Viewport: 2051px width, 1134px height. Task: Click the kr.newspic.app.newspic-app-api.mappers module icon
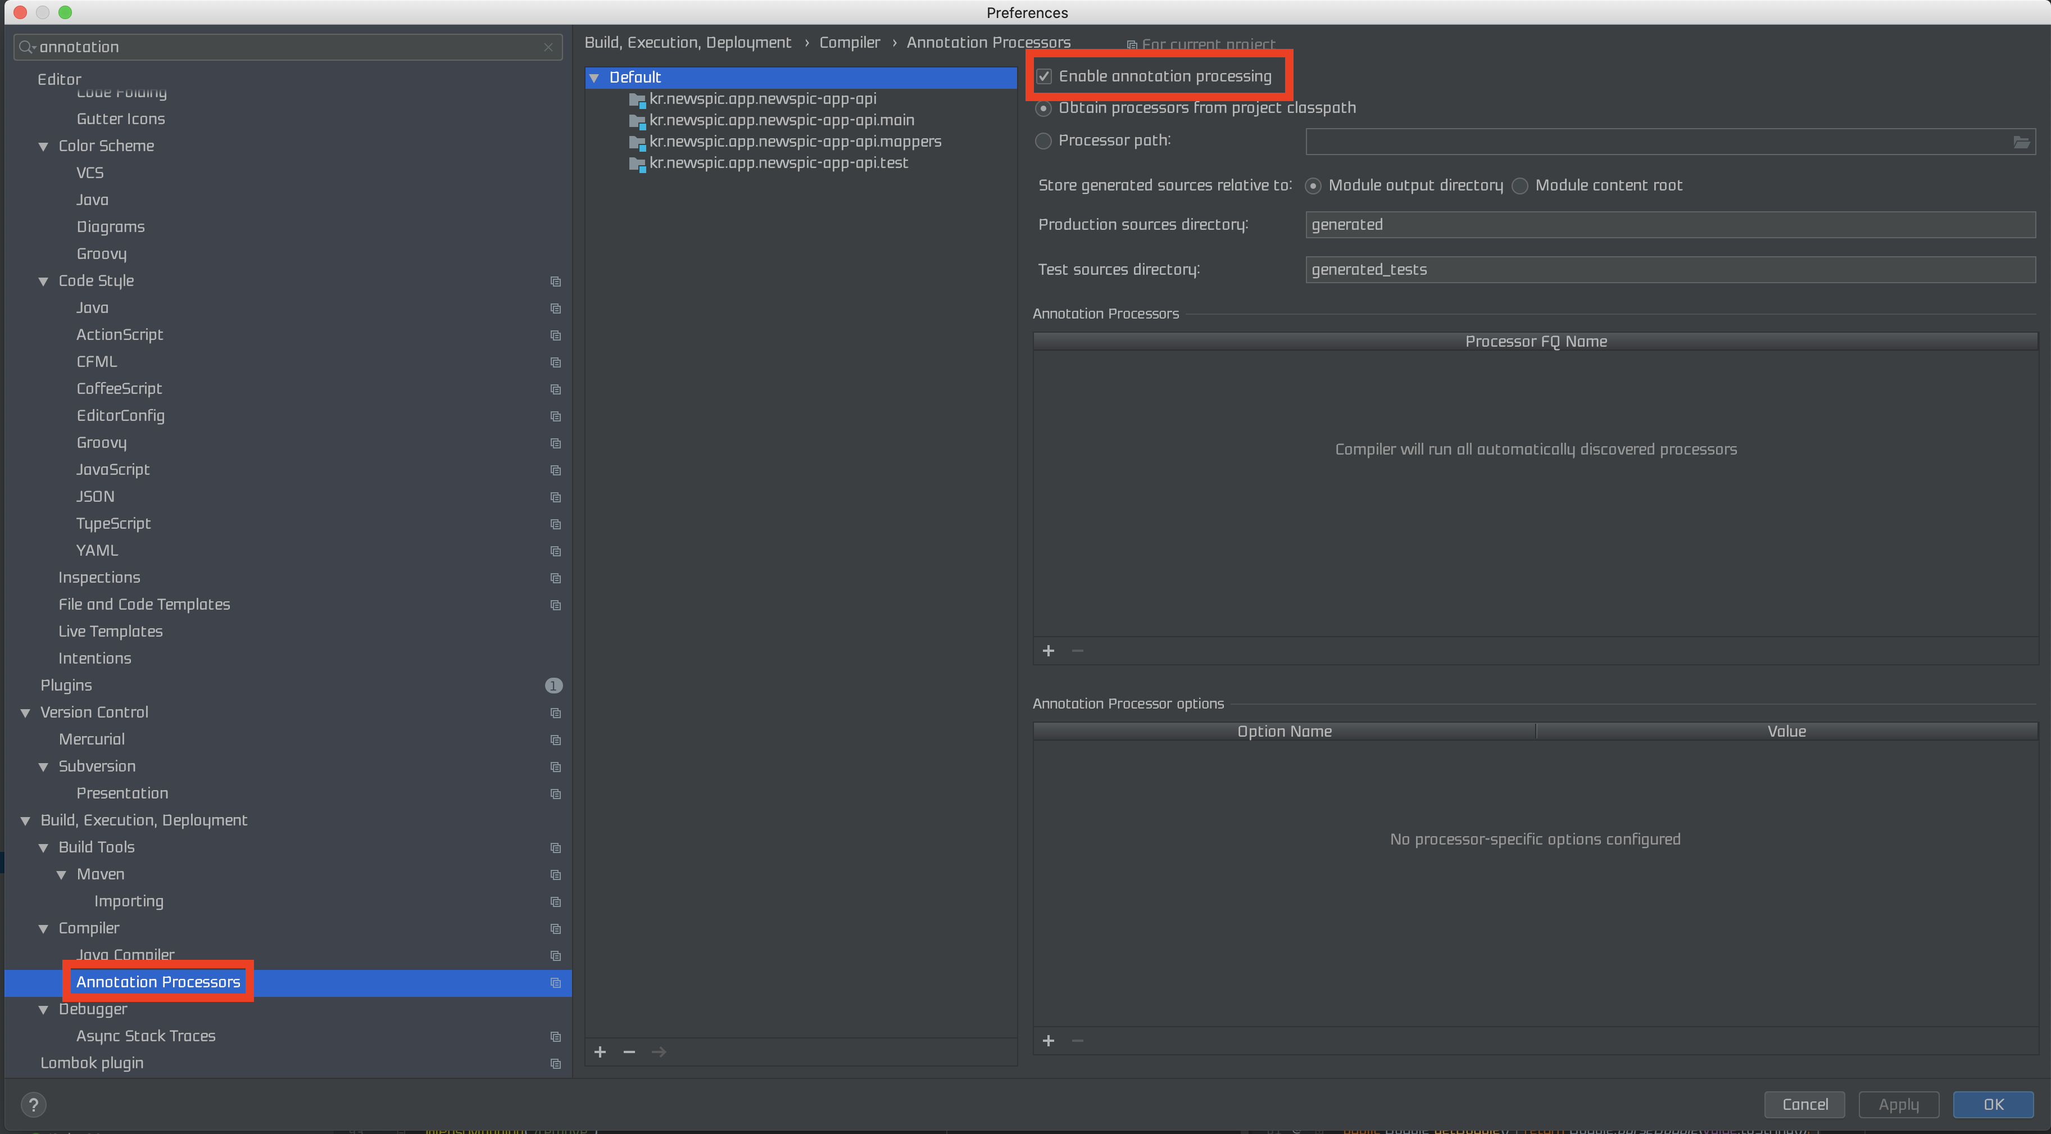pos(636,143)
